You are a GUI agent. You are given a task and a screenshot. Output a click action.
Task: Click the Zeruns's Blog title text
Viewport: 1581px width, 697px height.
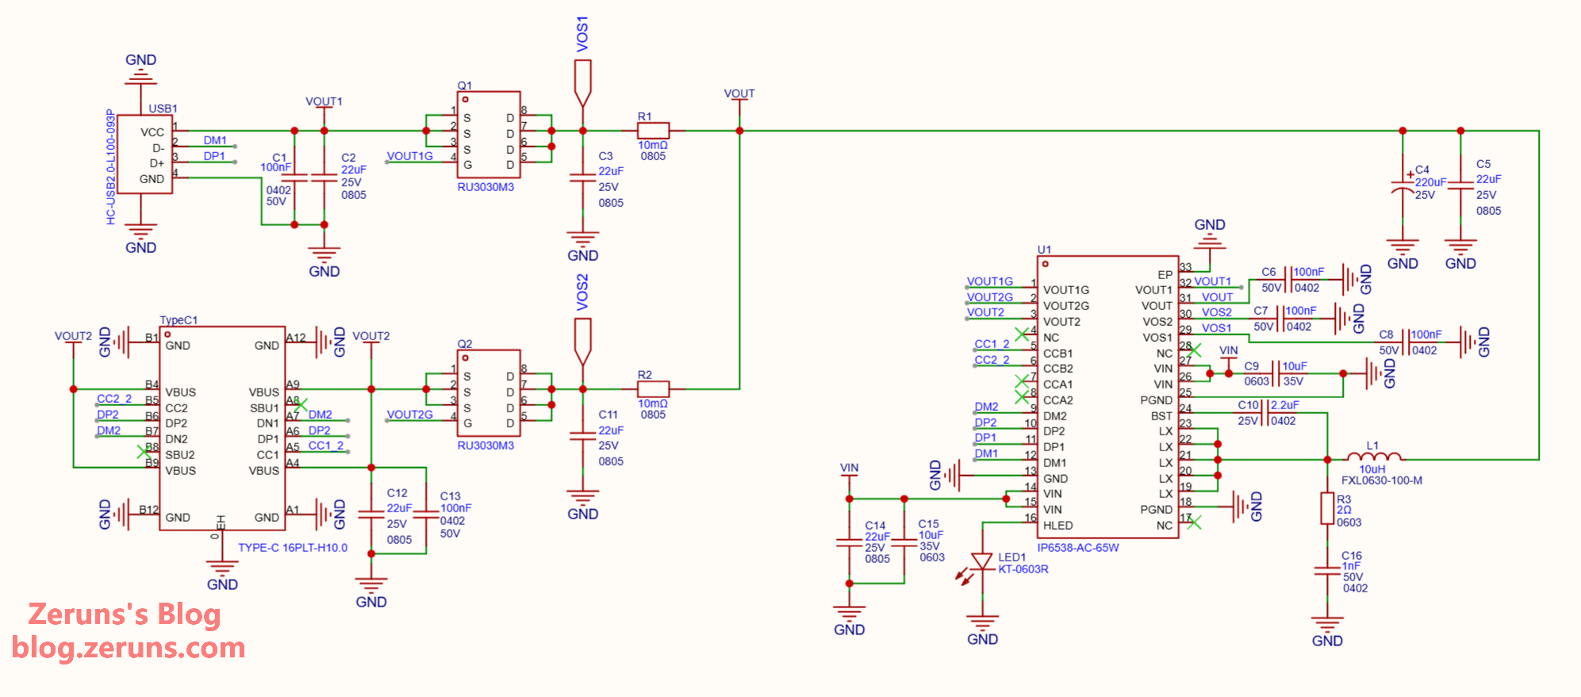125,614
